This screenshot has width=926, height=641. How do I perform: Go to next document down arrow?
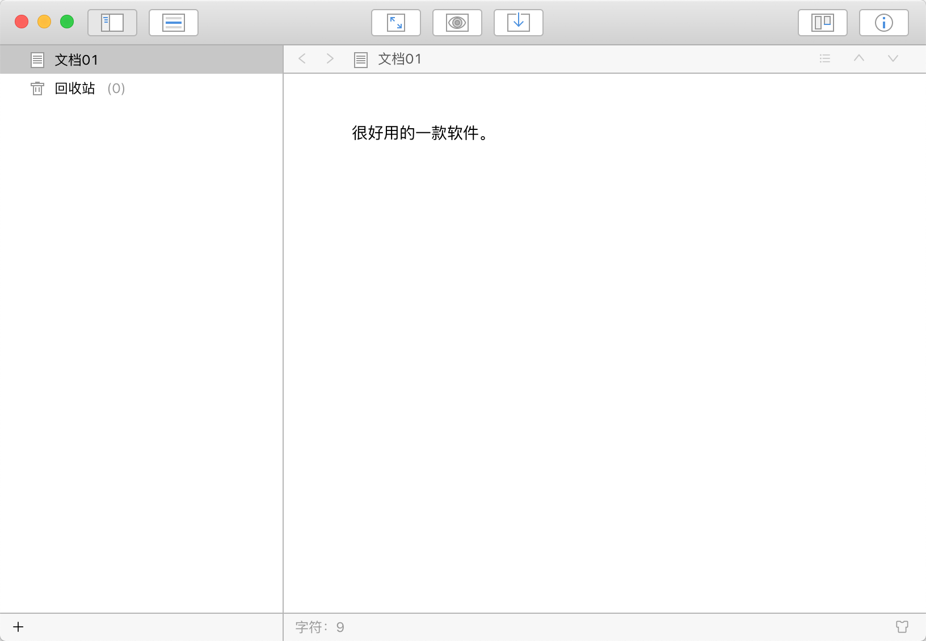(893, 58)
